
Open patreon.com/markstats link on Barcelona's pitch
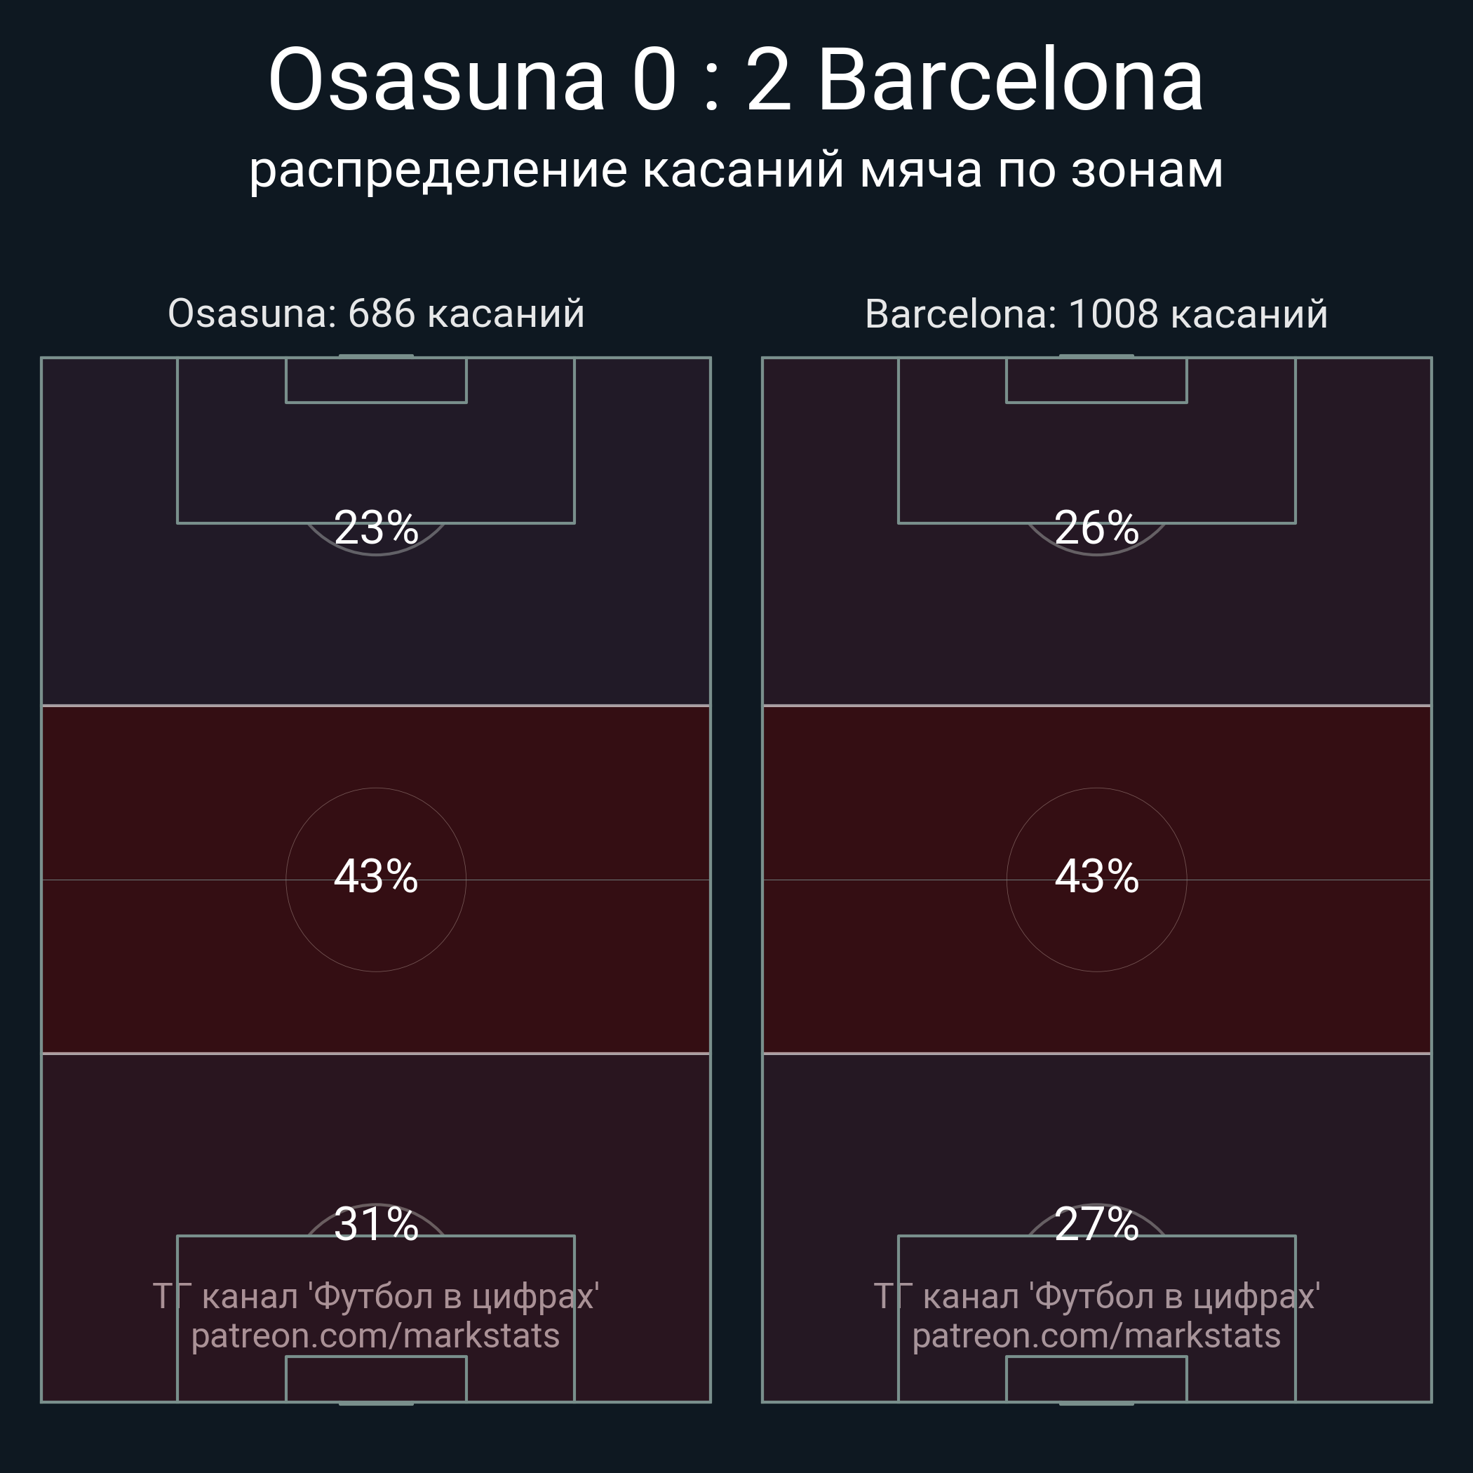tap(1096, 1336)
